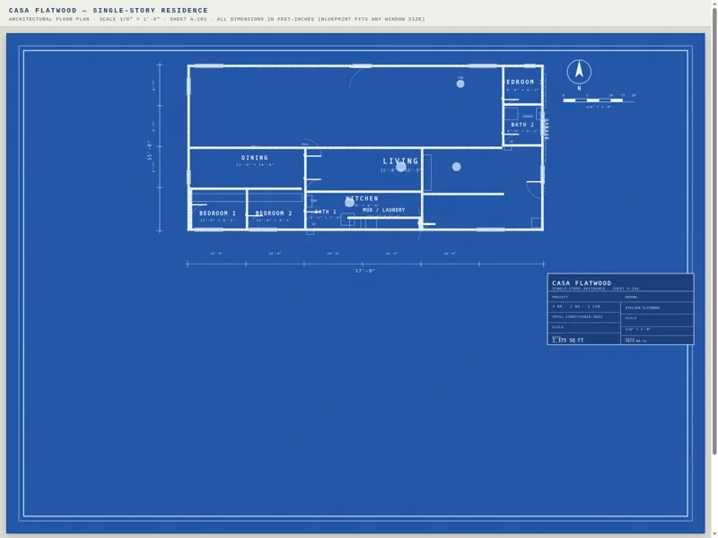Select the DINING room label
The image size is (718, 538).
255,158
